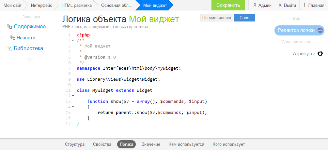
Task: Switch to the Логика tab
Action: click(126, 144)
